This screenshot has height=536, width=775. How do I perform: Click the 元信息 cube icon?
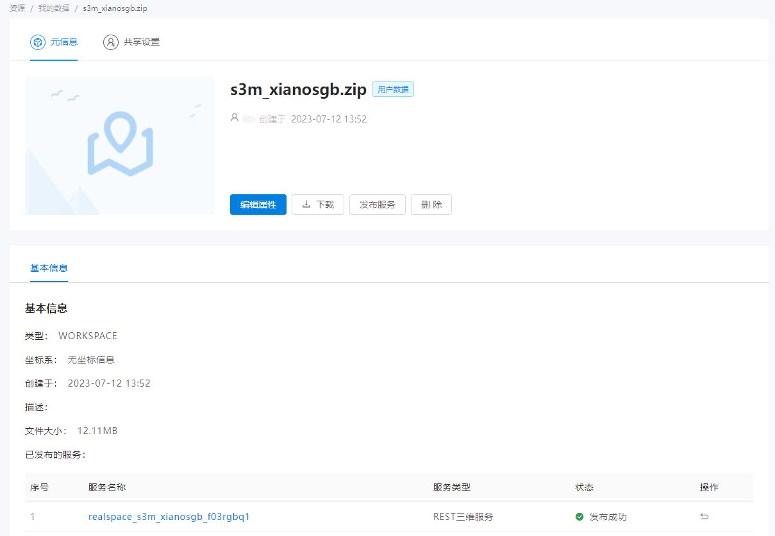[x=38, y=42]
